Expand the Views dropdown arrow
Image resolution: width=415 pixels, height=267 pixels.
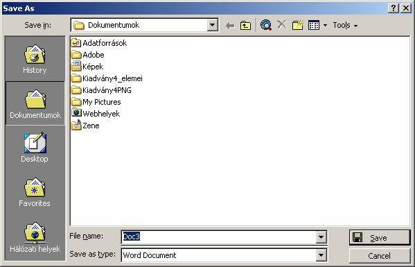click(x=325, y=26)
